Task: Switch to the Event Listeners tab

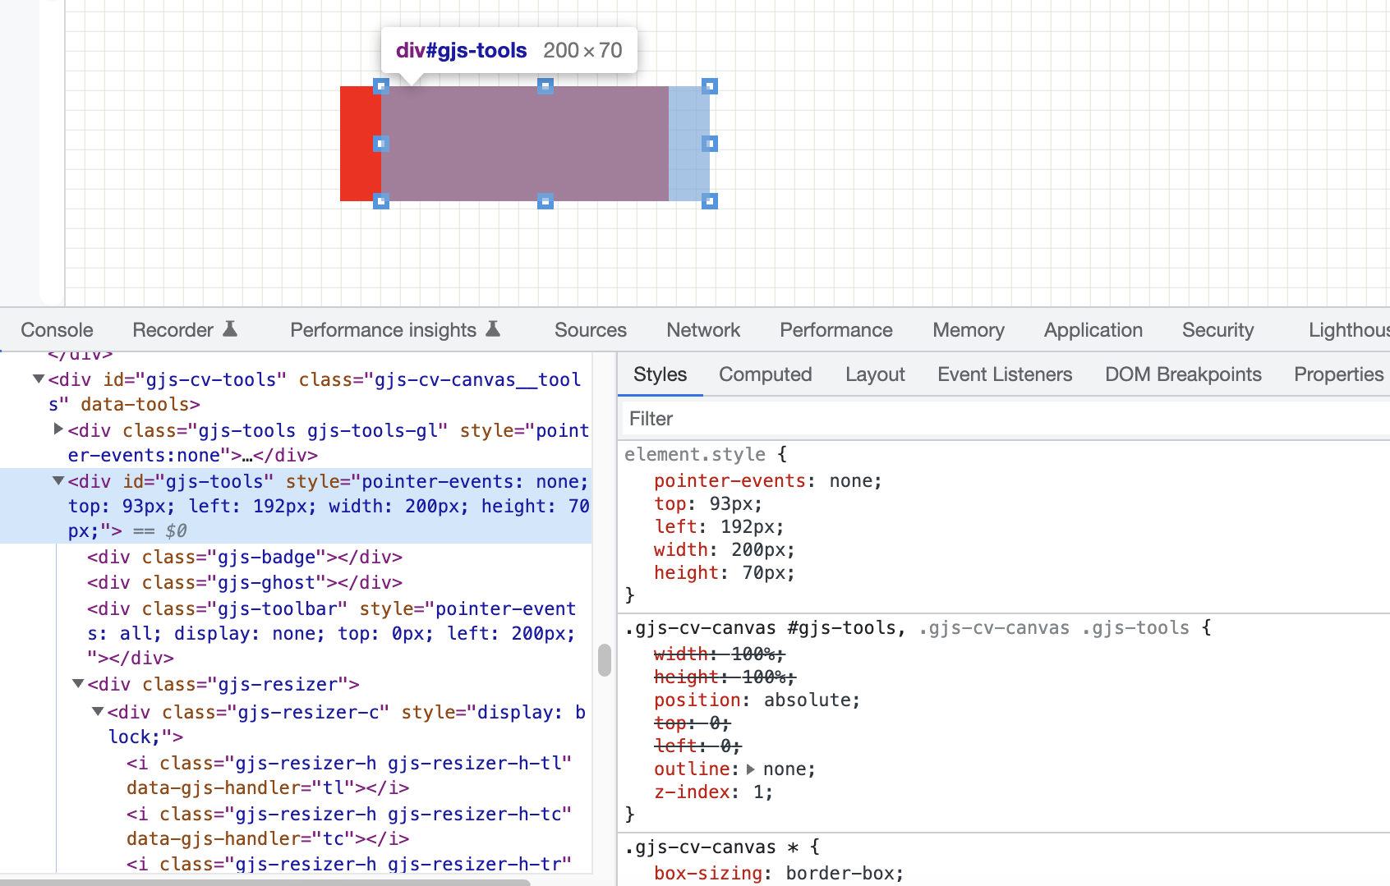Action: [1004, 374]
